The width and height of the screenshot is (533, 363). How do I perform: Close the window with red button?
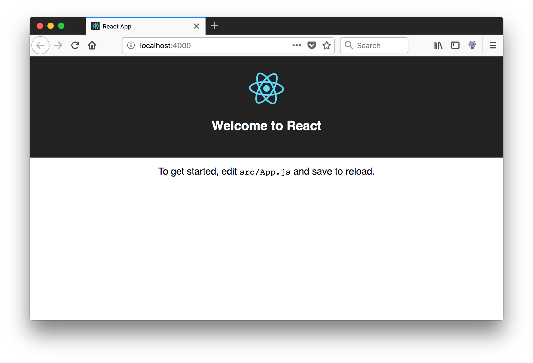(40, 26)
